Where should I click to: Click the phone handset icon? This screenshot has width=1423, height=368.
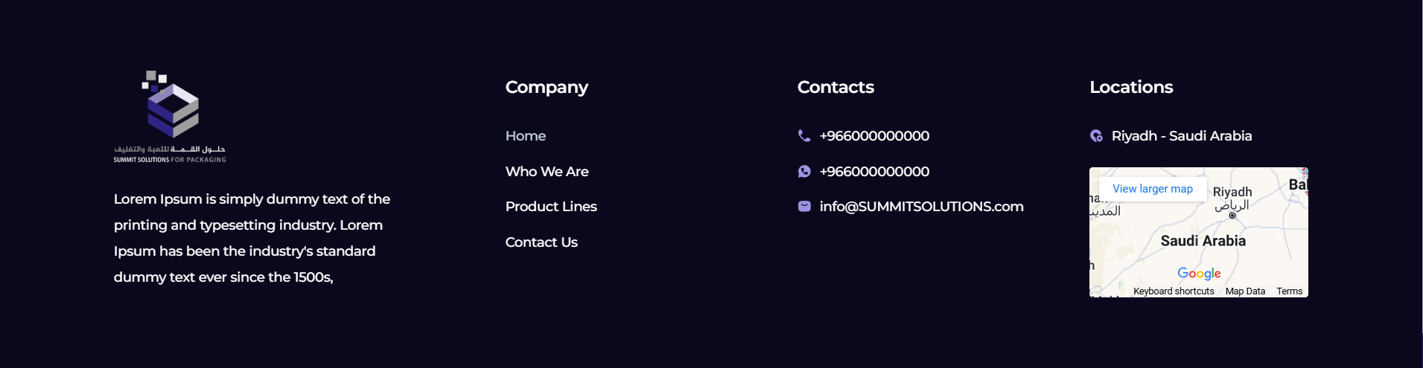click(804, 135)
